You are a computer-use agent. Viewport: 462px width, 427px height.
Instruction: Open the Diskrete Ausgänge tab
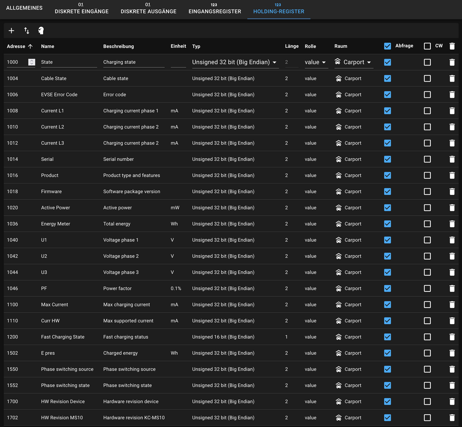148,9
